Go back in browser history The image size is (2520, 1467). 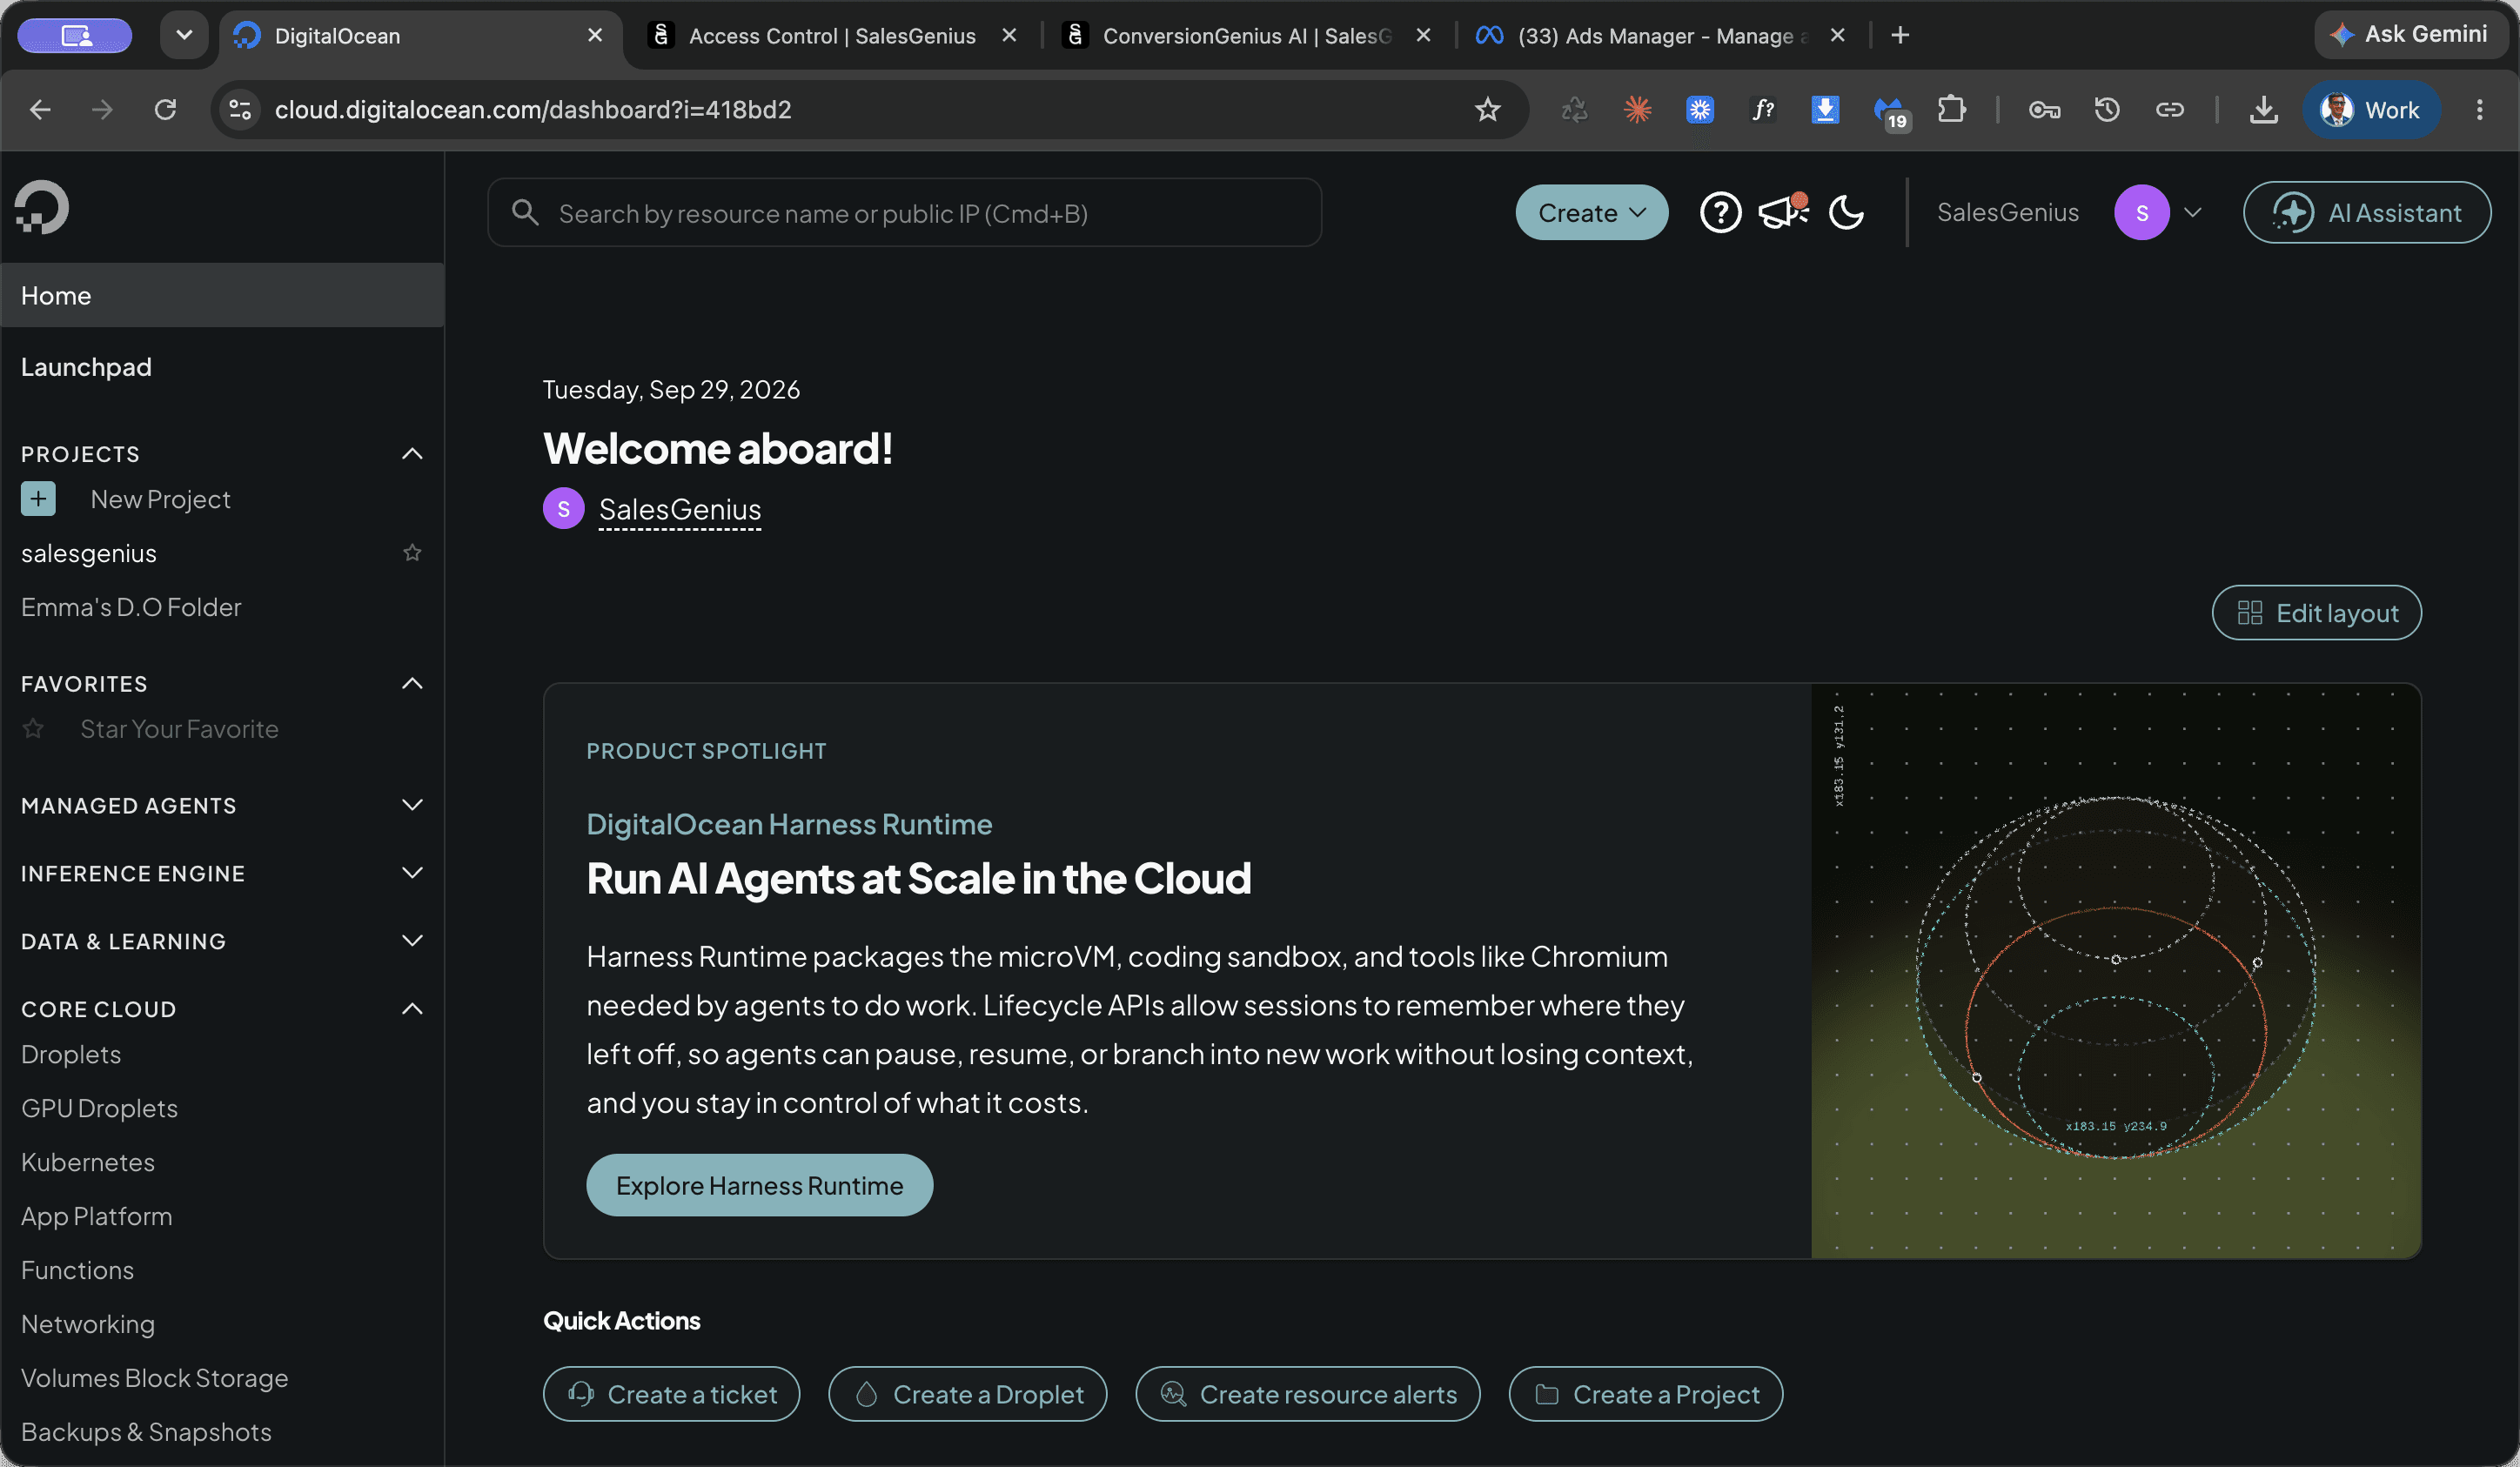(40, 109)
